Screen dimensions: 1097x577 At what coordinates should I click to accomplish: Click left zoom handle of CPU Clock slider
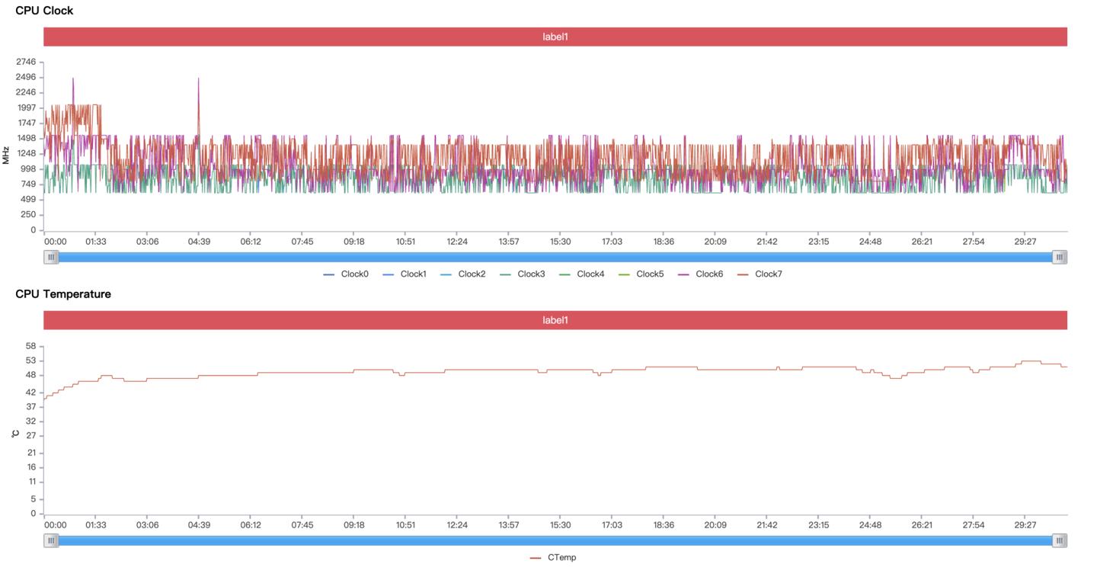(51, 258)
